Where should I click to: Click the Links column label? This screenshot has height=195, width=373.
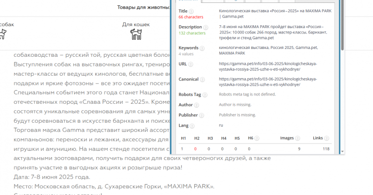pos(318,138)
